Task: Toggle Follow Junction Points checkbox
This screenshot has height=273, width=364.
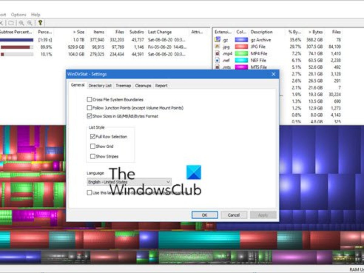Action: 89,108
